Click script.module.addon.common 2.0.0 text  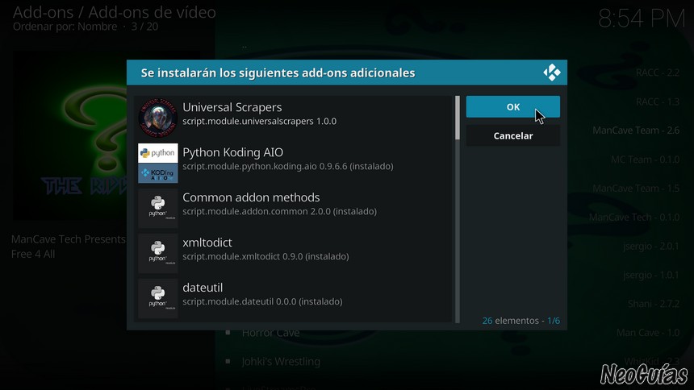[279, 211]
